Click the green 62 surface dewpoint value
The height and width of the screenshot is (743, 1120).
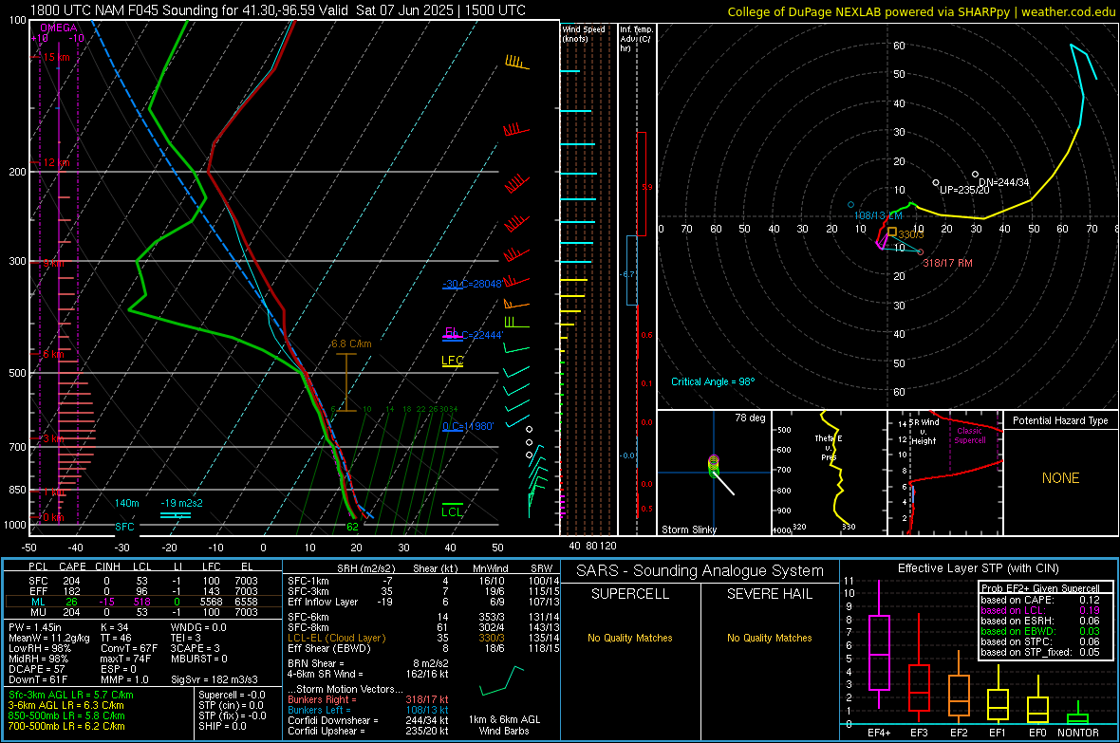(x=352, y=527)
